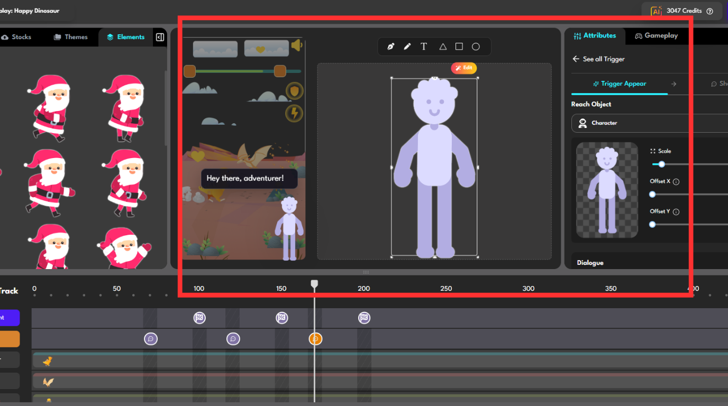
Task: Open the Themes tab
Action: (70, 37)
